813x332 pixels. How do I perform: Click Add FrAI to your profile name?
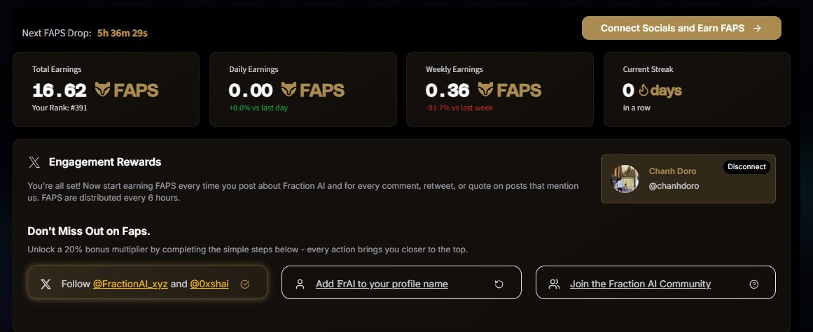coord(382,284)
